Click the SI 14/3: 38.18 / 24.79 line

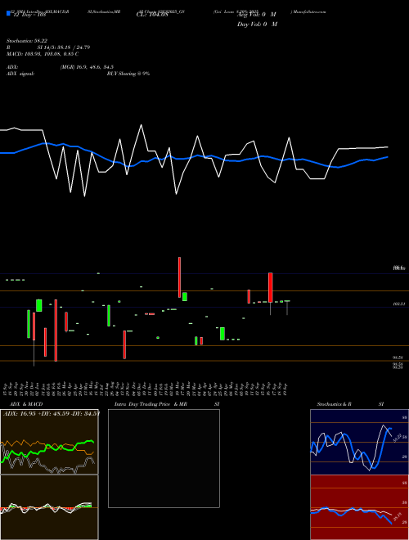pos(64,47)
